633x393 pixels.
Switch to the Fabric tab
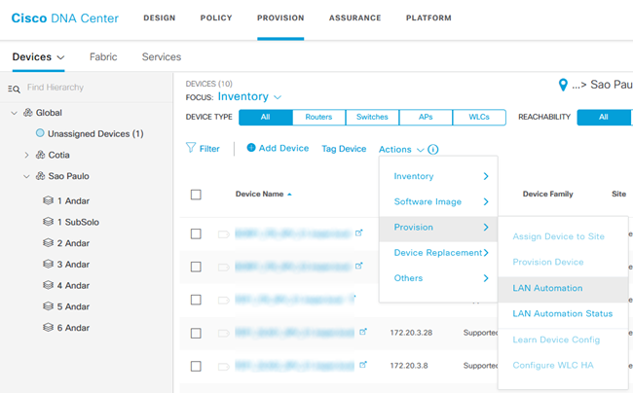[103, 56]
